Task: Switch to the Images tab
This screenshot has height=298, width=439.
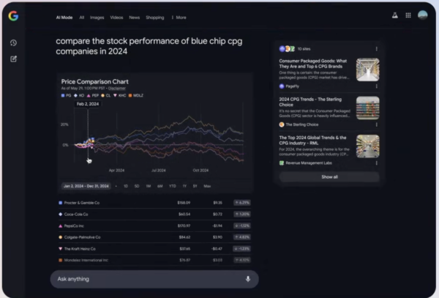Action: 97,17
